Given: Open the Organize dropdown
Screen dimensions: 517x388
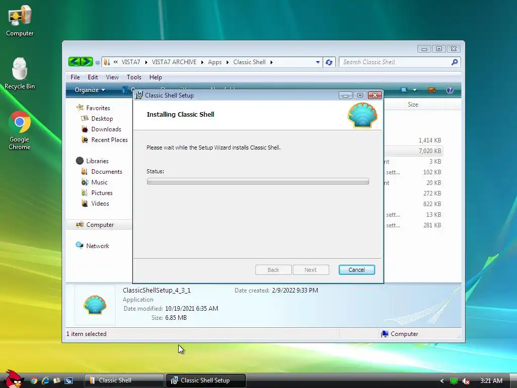Looking at the screenshot, I should [x=90, y=90].
